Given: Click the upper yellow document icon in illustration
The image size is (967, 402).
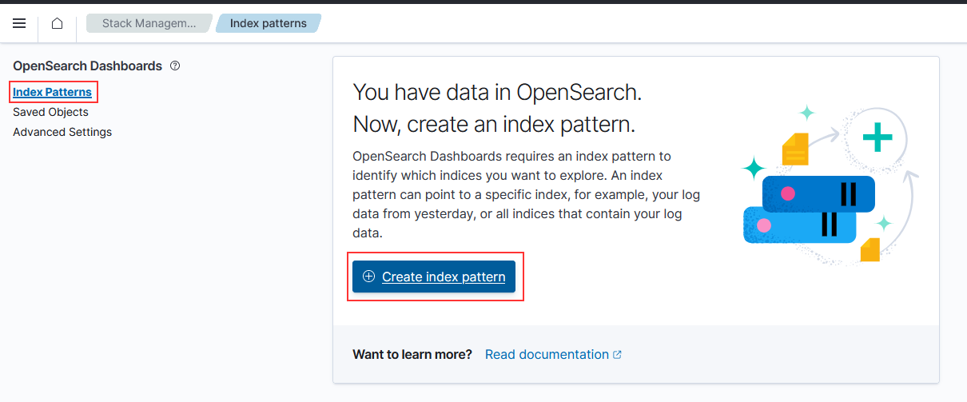Looking at the screenshot, I should pos(795,149).
